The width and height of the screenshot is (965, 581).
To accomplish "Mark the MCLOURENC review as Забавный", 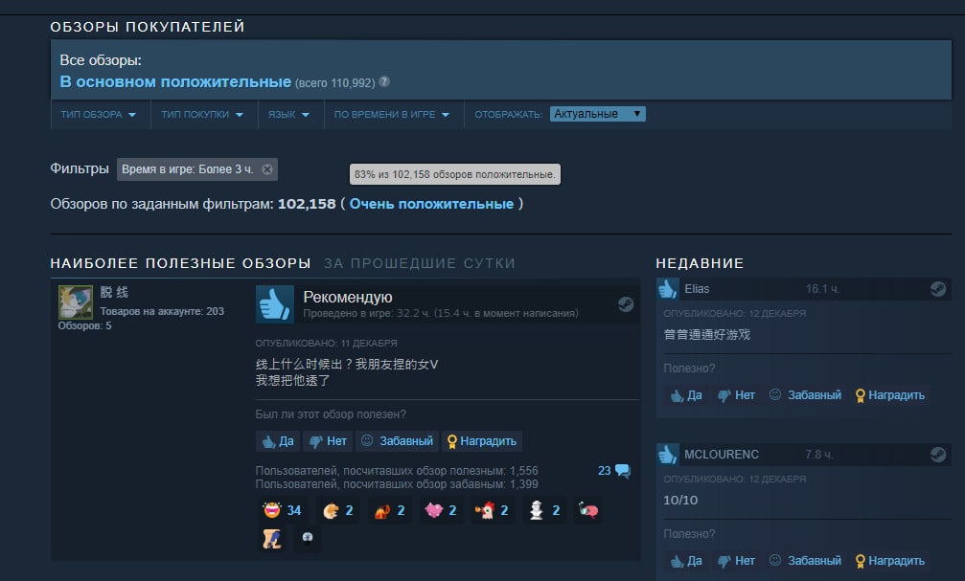I will coord(805,561).
